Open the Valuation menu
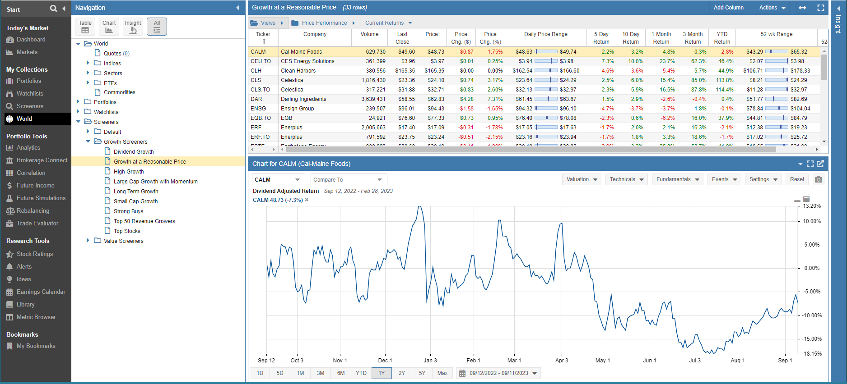The width and height of the screenshot is (847, 384). coord(582,179)
